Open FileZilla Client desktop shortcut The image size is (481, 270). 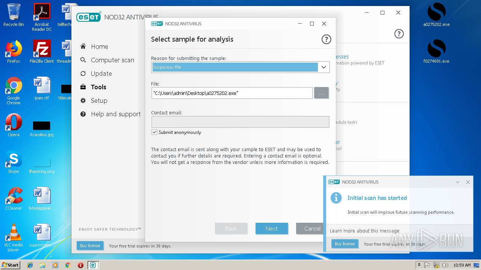(42, 52)
